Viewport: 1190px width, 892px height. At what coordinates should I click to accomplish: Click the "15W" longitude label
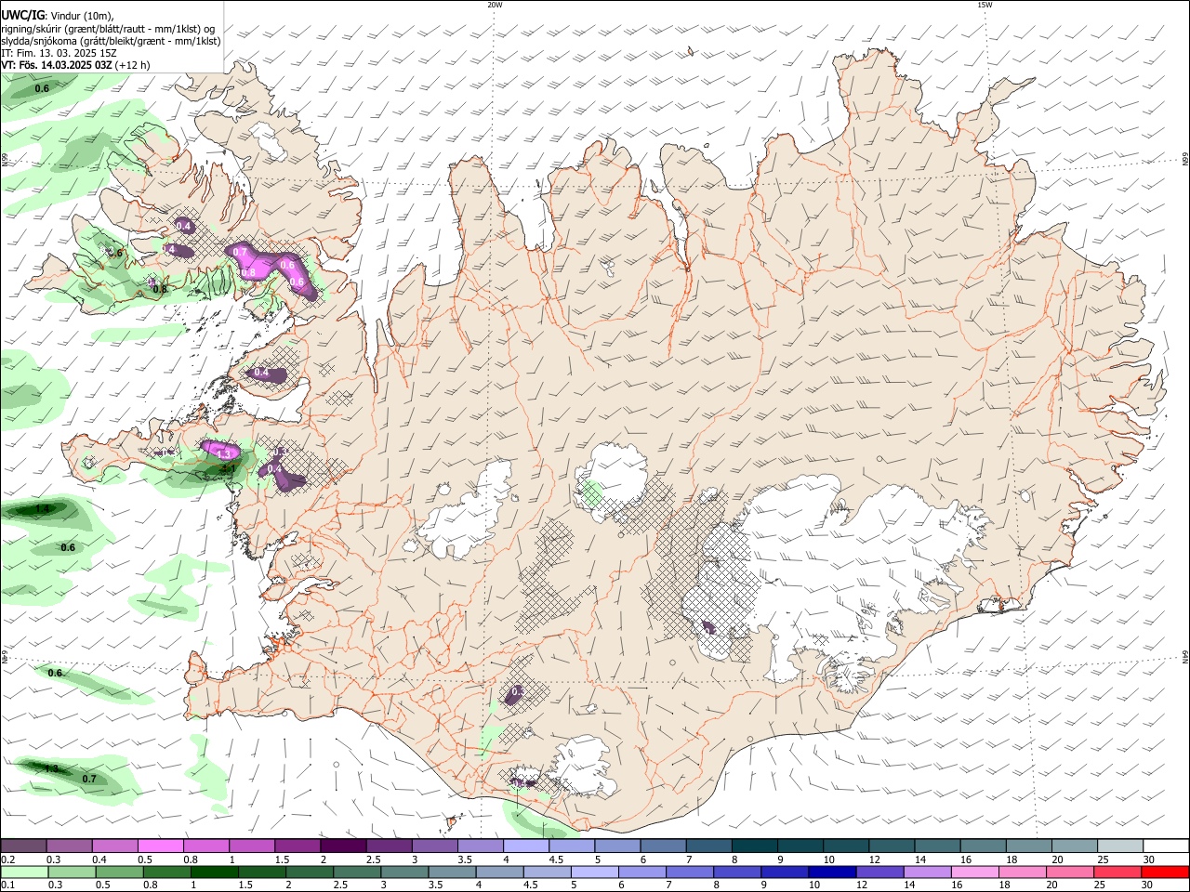pos(985,5)
